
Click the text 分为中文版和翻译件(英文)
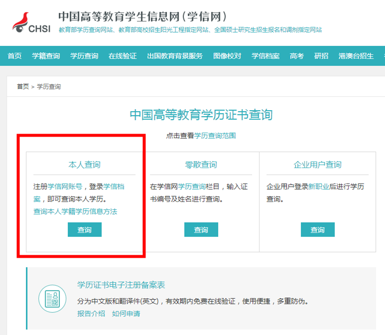pos(119,301)
